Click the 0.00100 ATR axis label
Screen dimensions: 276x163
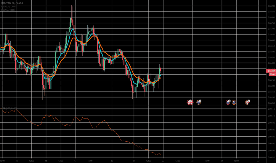[271, 151]
